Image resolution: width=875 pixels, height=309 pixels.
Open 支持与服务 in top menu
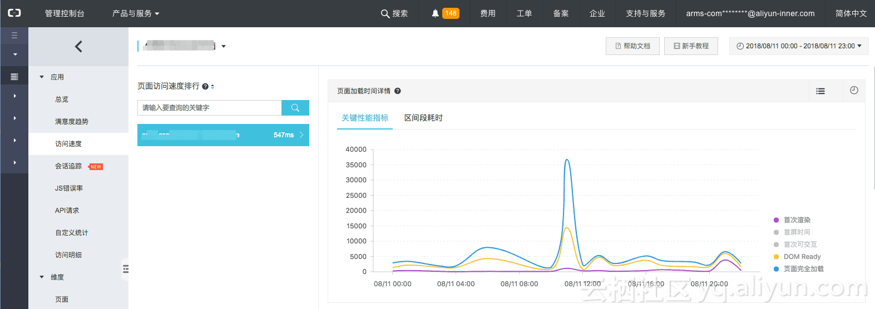(645, 13)
